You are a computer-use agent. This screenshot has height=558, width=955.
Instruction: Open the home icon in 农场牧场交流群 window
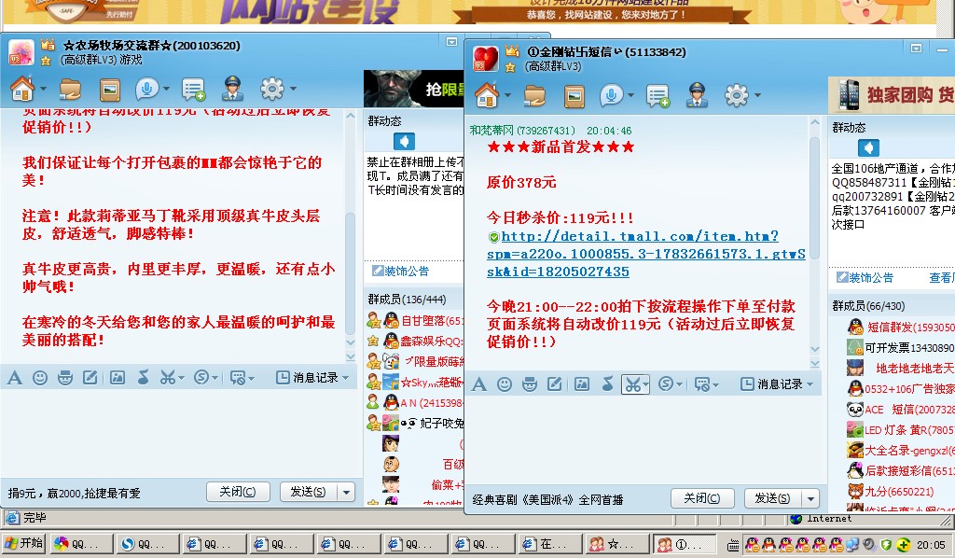22,89
